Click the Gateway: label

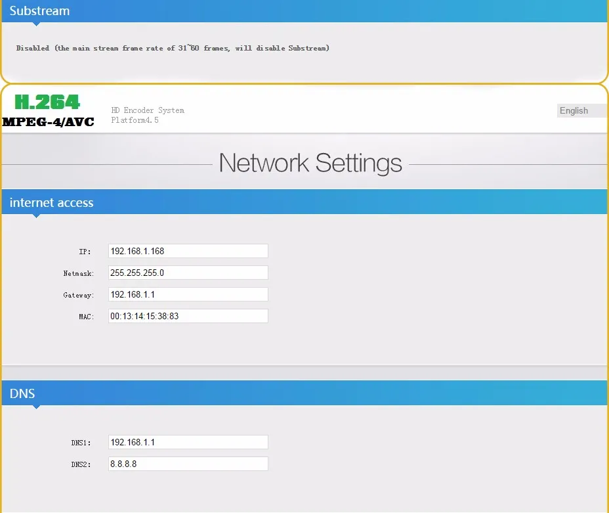click(79, 296)
